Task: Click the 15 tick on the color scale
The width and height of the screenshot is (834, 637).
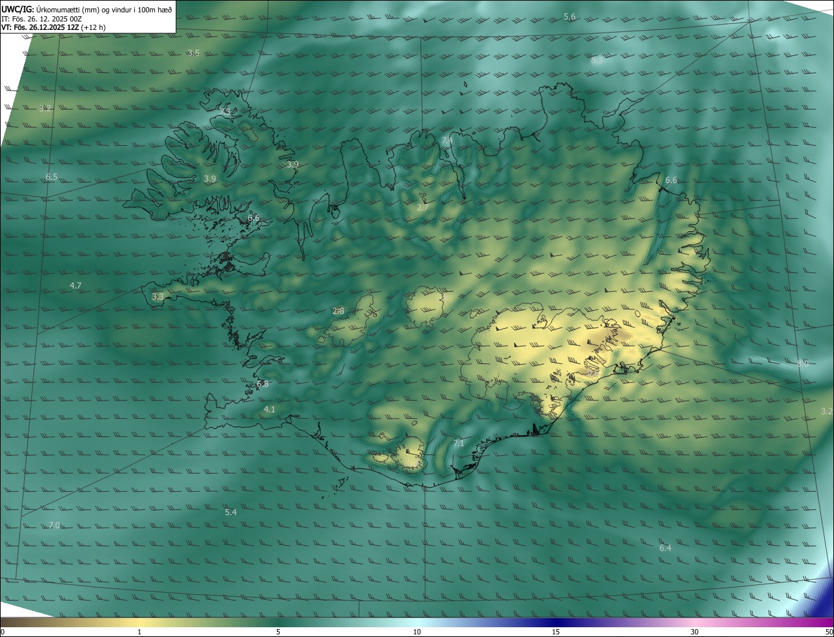Action: [556, 632]
